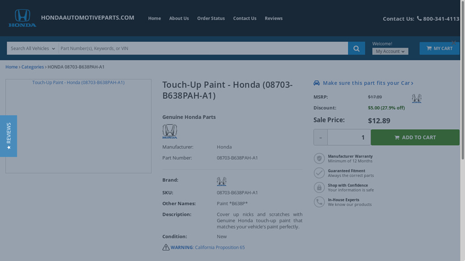Click the phone icon beside 800-341-4113

419,19
